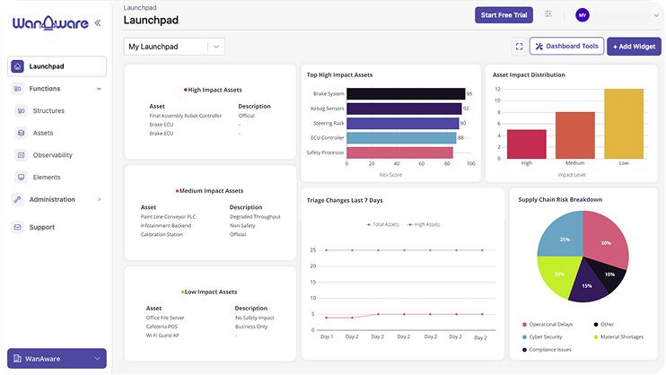Click the Functions sidebar icon
666x375 pixels.
point(17,89)
